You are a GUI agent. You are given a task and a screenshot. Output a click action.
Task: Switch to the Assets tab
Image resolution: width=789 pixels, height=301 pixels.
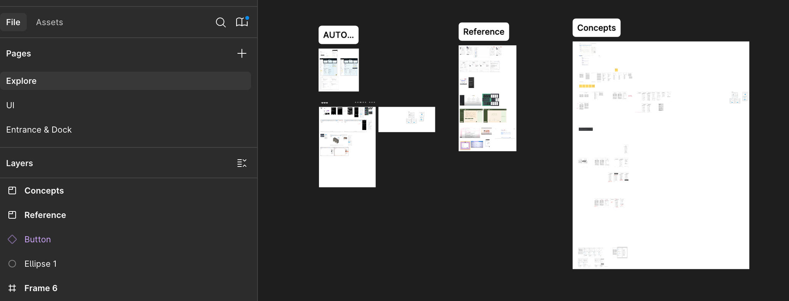click(50, 22)
